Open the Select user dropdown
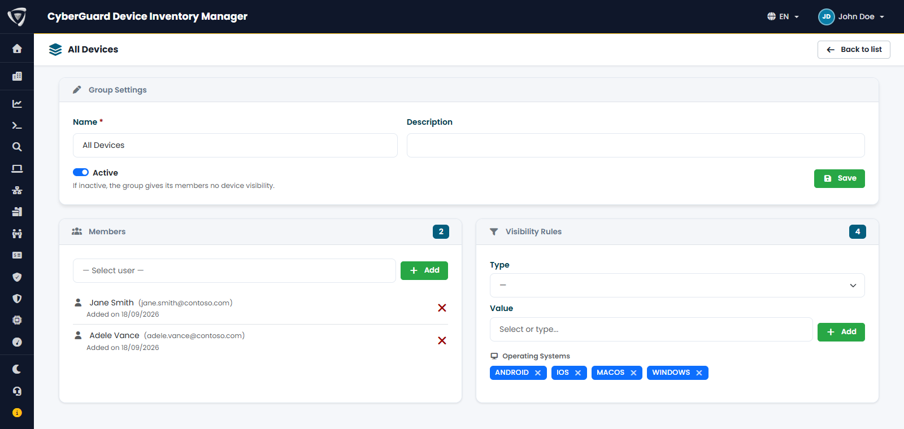904x429 pixels. (234, 270)
